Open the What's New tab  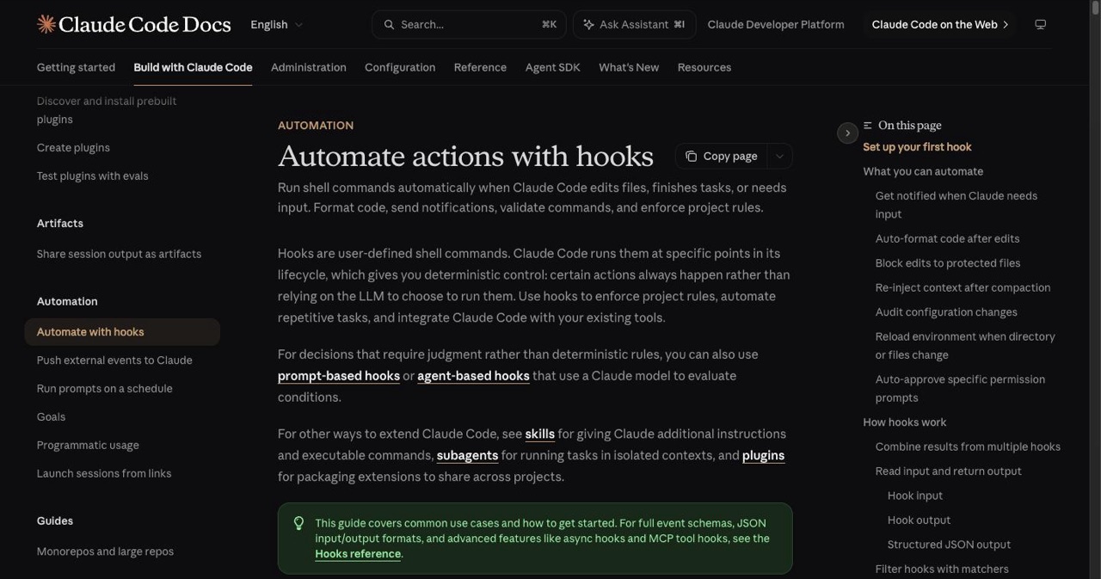pyautogui.click(x=629, y=67)
